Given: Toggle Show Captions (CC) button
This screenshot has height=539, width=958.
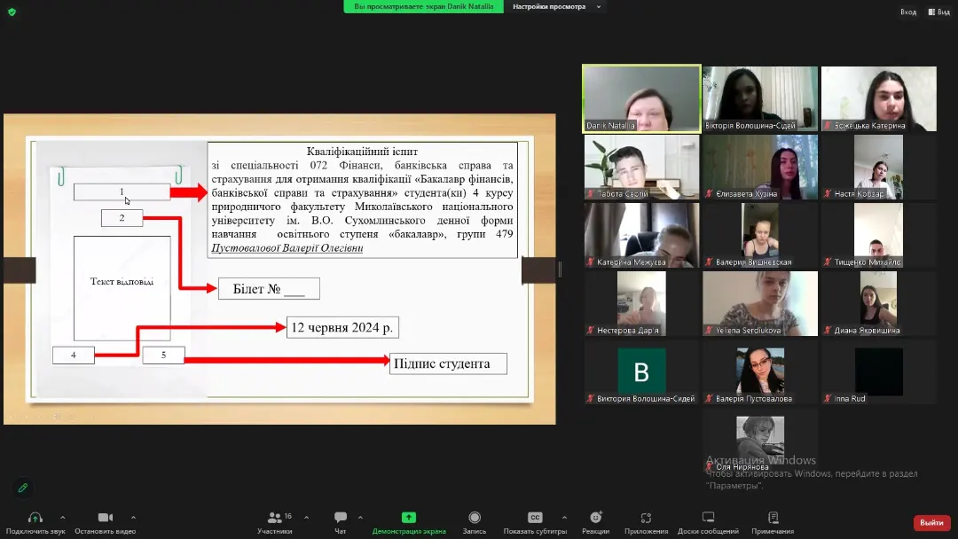Looking at the screenshot, I should coord(535,519).
